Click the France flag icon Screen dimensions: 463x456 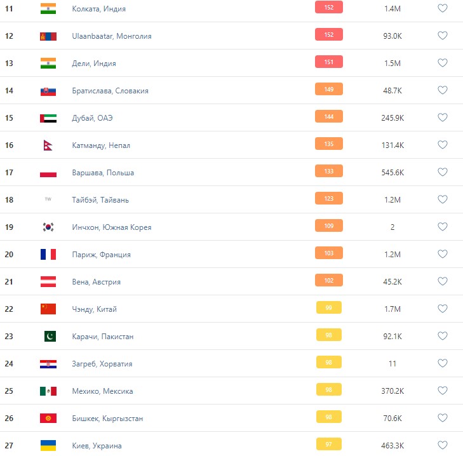pos(48,255)
